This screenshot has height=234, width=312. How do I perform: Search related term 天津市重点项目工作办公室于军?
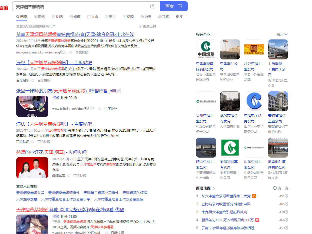[66, 199]
